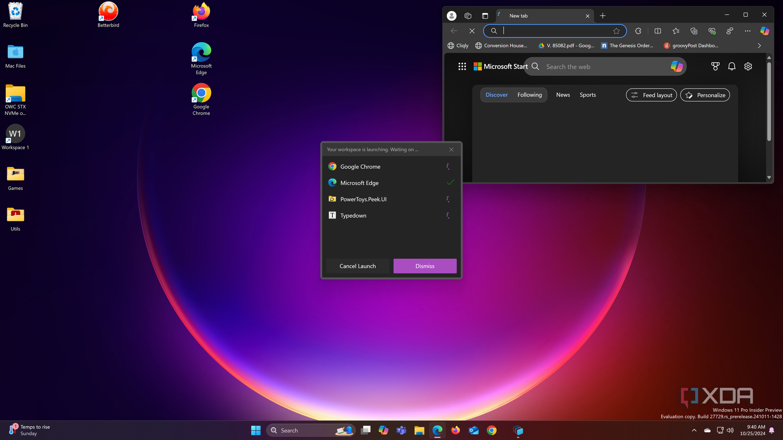Switch to the Following tab
Image resolution: width=783 pixels, height=440 pixels.
529,95
